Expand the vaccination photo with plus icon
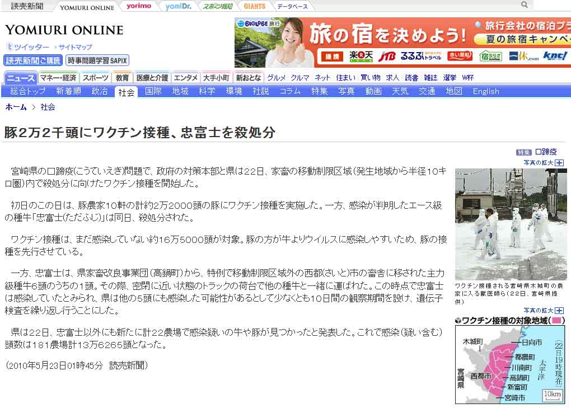The width and height of the screenshot is (571, 408). point(559,163)
